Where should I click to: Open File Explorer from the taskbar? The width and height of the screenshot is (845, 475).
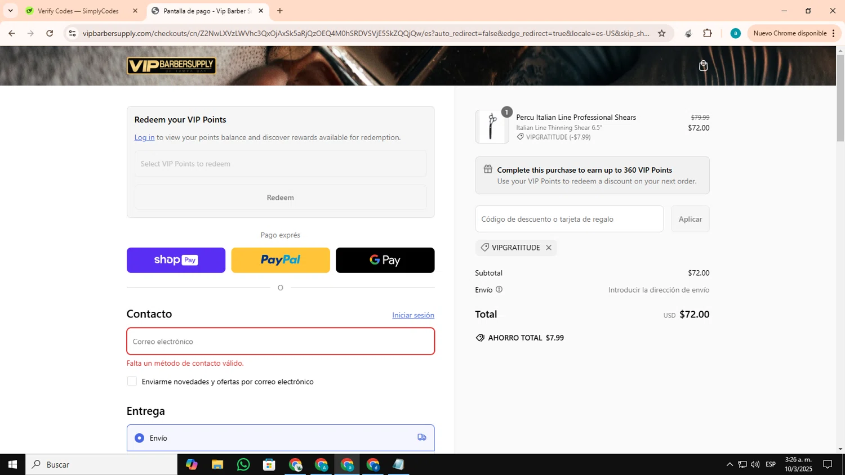217,464
